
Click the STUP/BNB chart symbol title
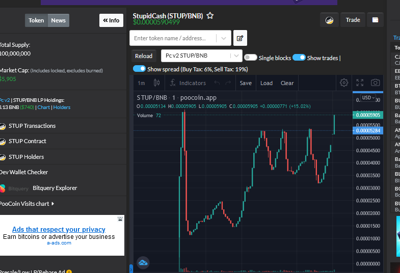176,98
